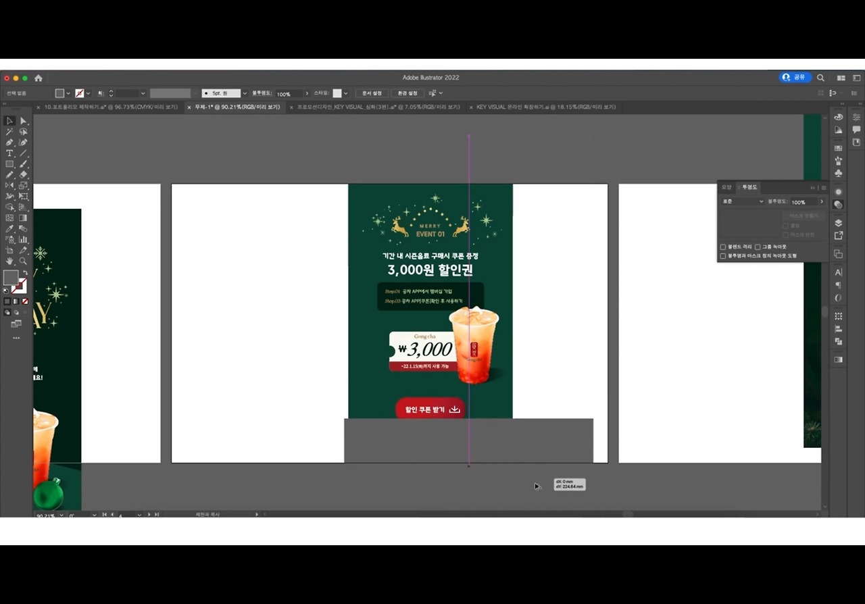Select the Curvature tool
Screen dimensions: 865x604
tap(24, 143)
